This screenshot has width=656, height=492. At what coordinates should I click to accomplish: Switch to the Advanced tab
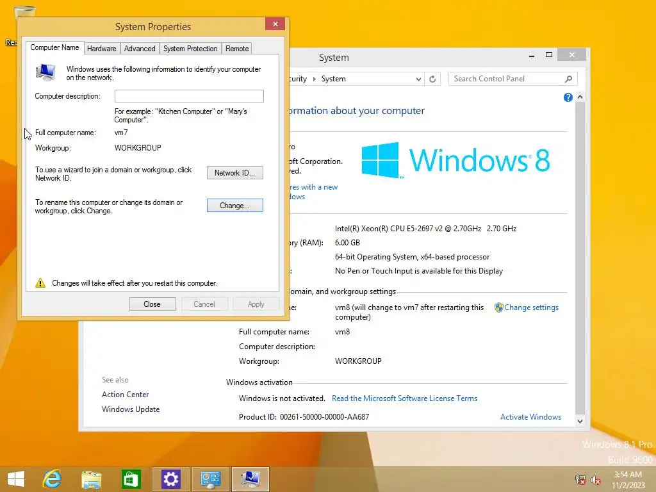pyautogui.click(x=140, y=49)
